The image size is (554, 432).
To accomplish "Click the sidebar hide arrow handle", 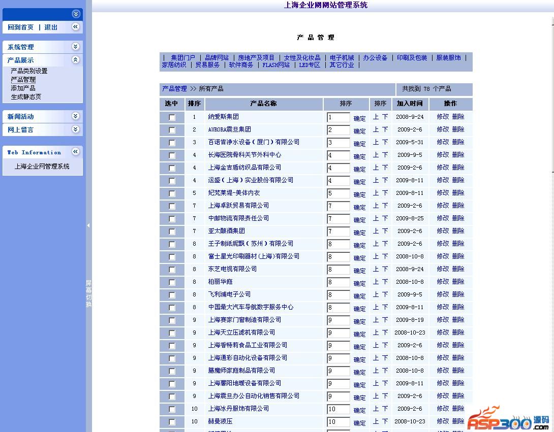I will coord(88,225).
